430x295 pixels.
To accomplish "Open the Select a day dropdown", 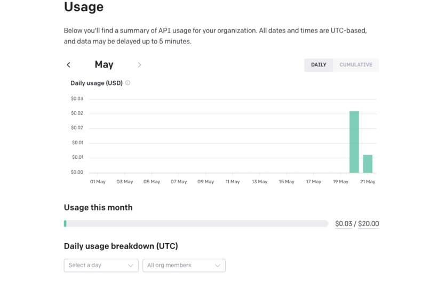I will coord(101,265).
